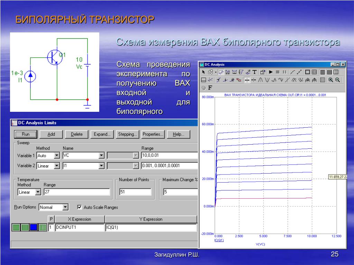Screen dimensions: 354x265
Task: Click the Peak cursor icon in the toolbar
Action: 261,80
